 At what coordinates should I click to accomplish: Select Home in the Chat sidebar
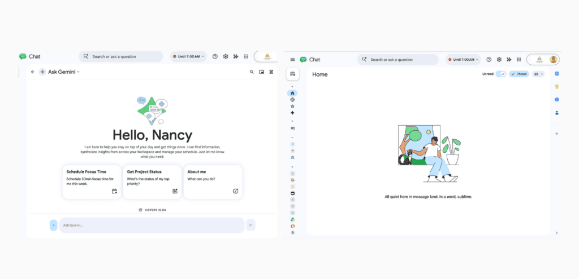pos(292,93)
